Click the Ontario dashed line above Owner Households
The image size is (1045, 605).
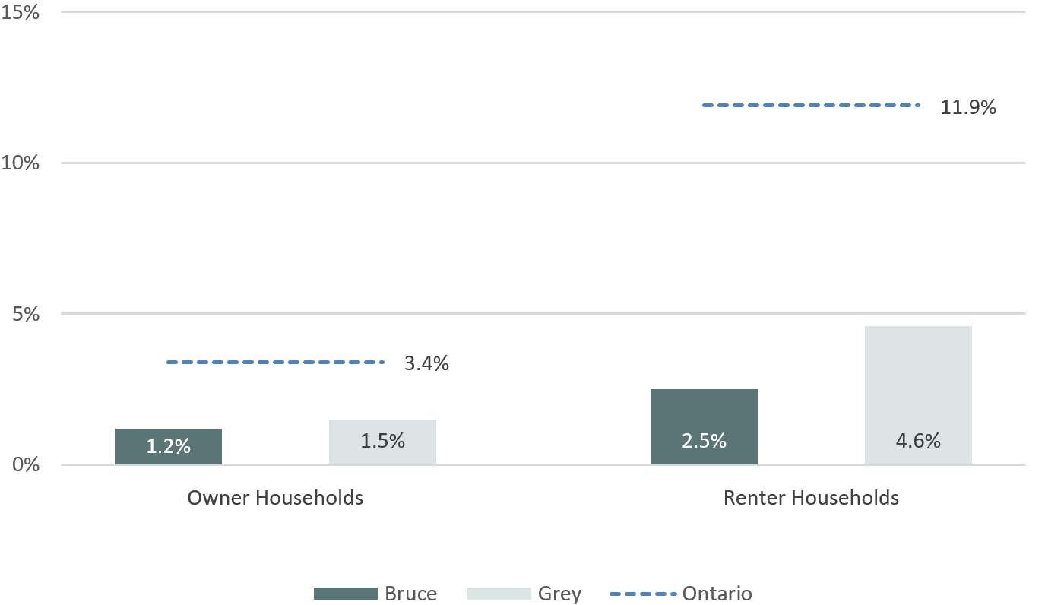click(275, 362)
